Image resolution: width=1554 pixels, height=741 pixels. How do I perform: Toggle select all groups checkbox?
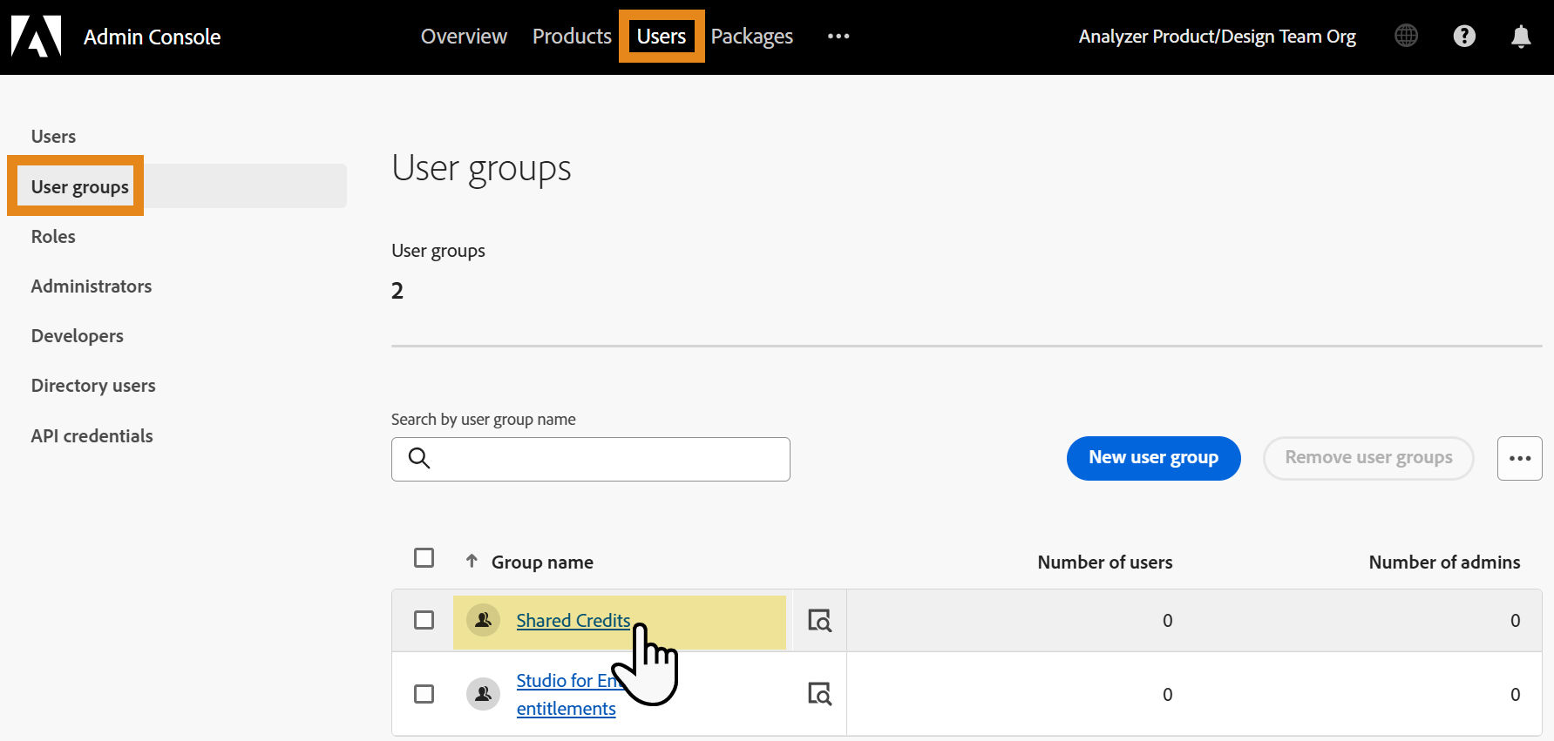tap(424, 557)
